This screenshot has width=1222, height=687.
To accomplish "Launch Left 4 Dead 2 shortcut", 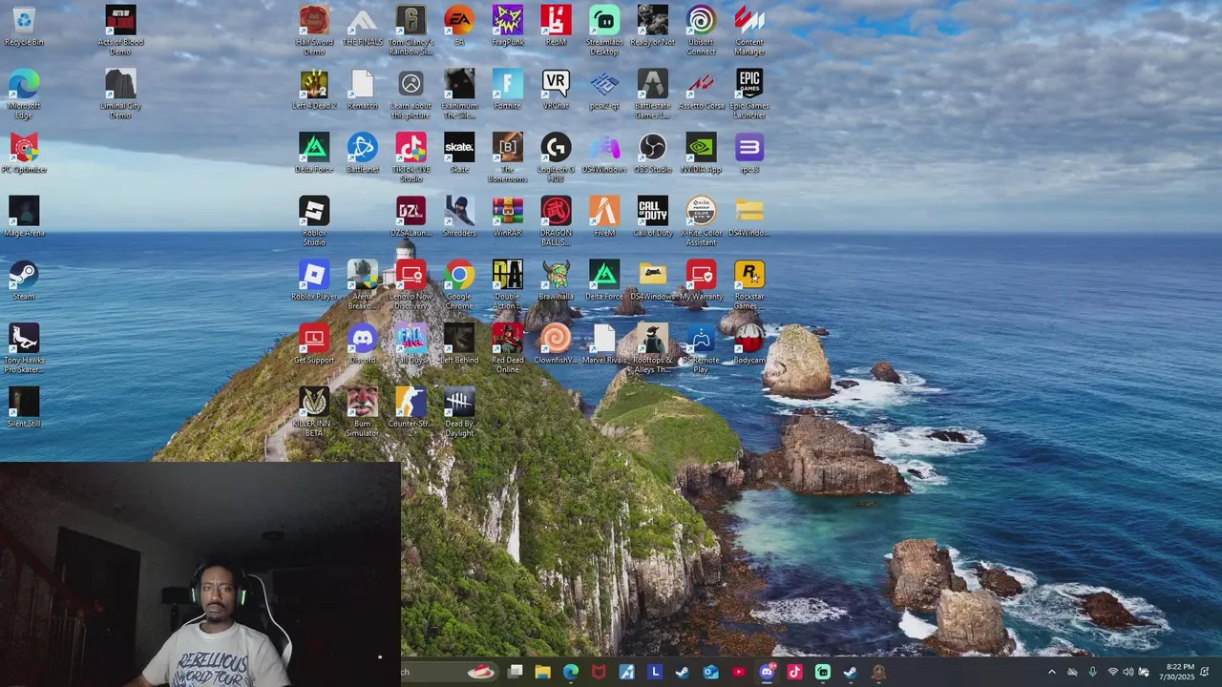I will coord(314,90).
